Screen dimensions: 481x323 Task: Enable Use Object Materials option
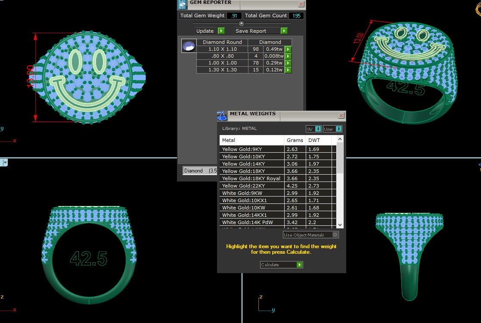(x=335, y=235)
